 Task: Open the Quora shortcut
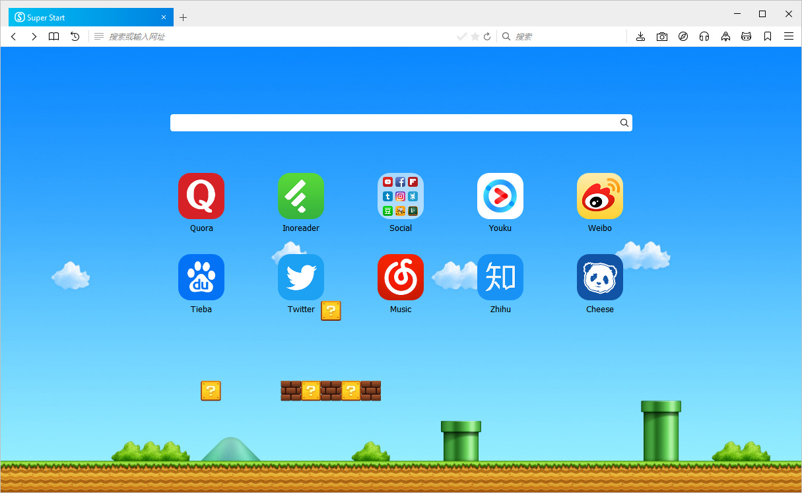[201, 196]
